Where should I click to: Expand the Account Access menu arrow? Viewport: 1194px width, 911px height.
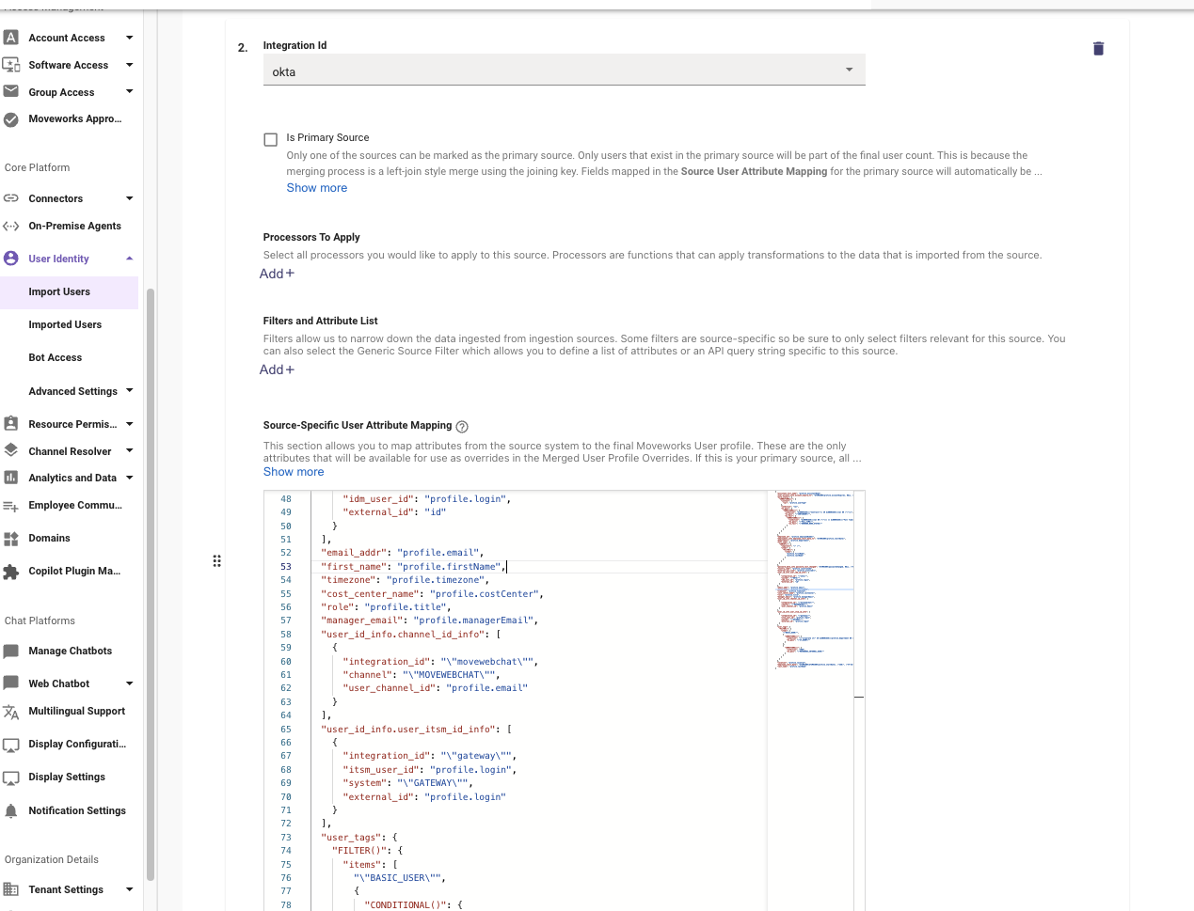(x=130, y=38)
